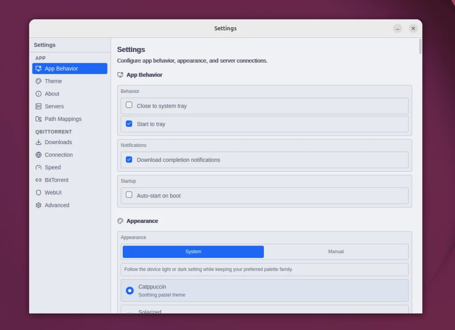Click the settings pane vertical scrollbar

tap(420, 47)
